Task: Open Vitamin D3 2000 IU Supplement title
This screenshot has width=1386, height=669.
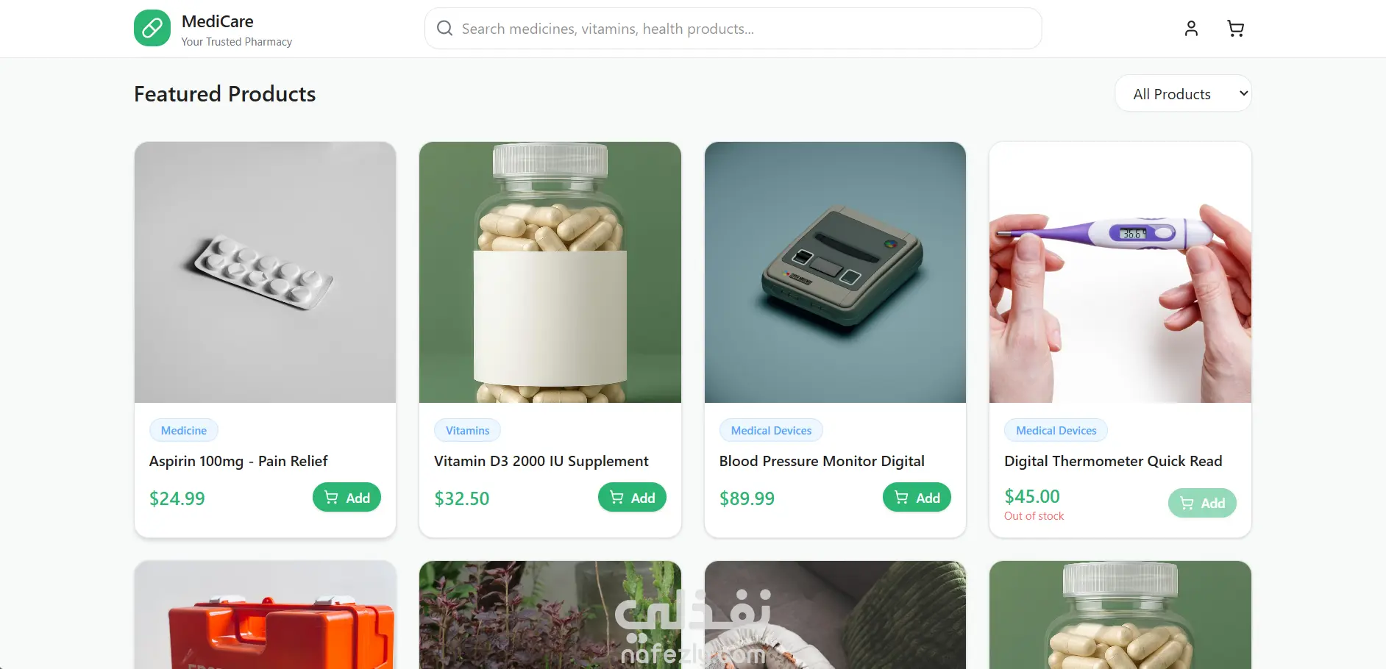Action: pyautogui.click(x=541, y=461)
